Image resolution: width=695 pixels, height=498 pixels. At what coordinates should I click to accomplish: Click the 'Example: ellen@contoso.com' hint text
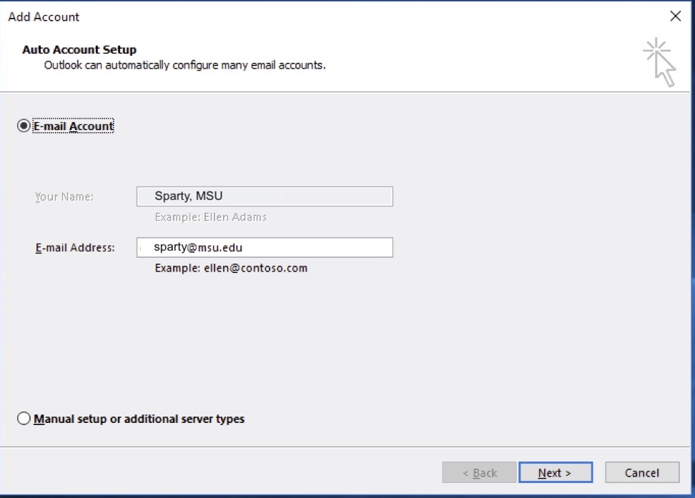click(231, 269)
